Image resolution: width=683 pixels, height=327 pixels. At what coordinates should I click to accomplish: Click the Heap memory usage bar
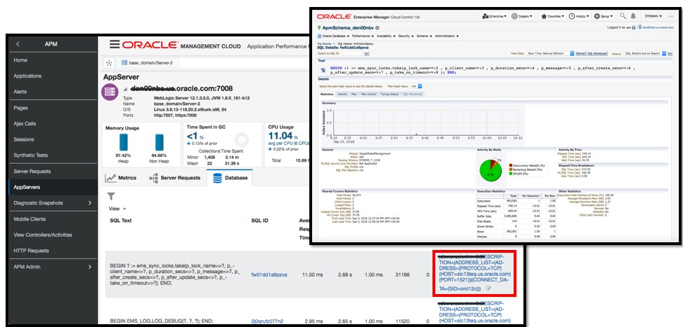pos(124,143)
